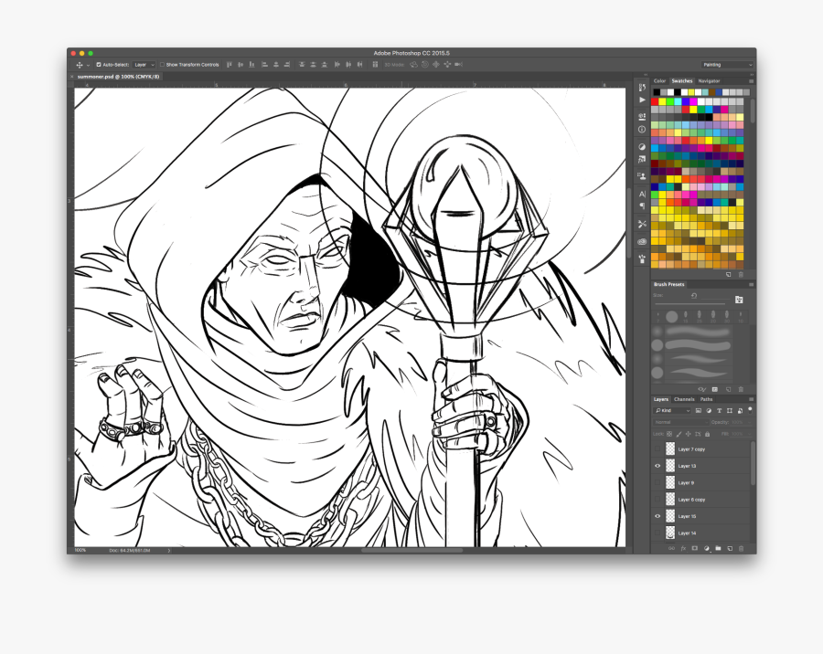Click the Link Layers icon
The image size is (823, 654).
click(672, 548)
